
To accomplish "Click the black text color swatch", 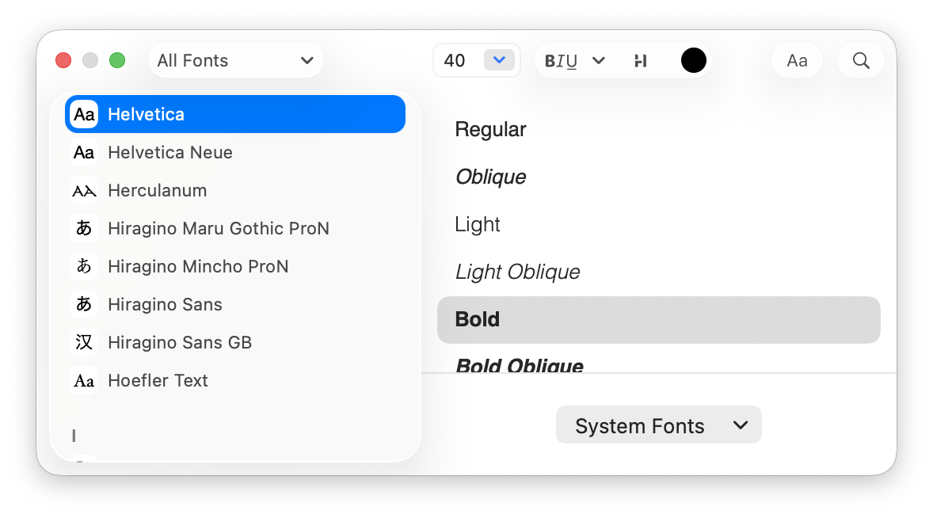I will (694, 60).
